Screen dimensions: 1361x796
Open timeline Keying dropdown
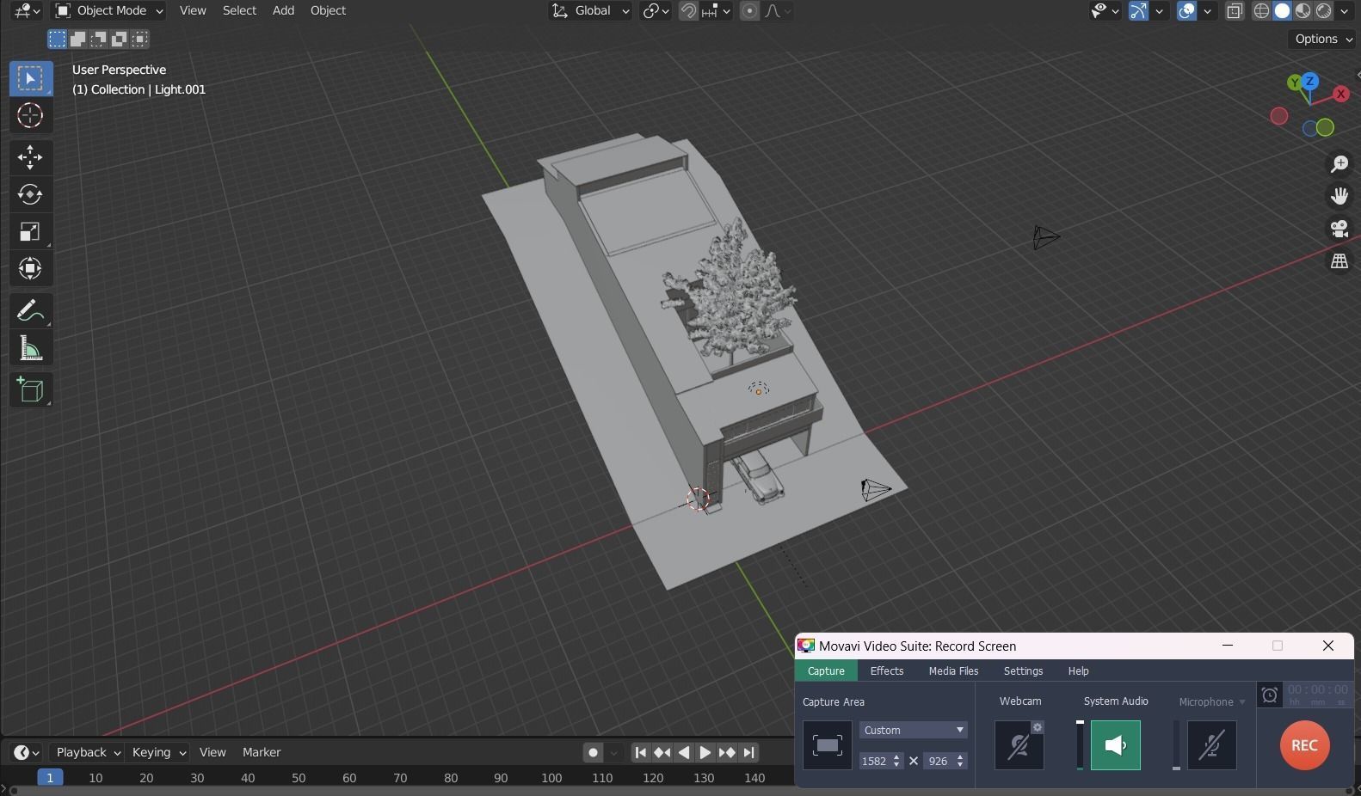157,752
